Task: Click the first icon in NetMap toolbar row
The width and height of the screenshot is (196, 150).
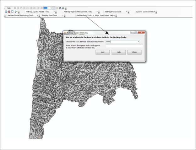Action: pos(6,12)
